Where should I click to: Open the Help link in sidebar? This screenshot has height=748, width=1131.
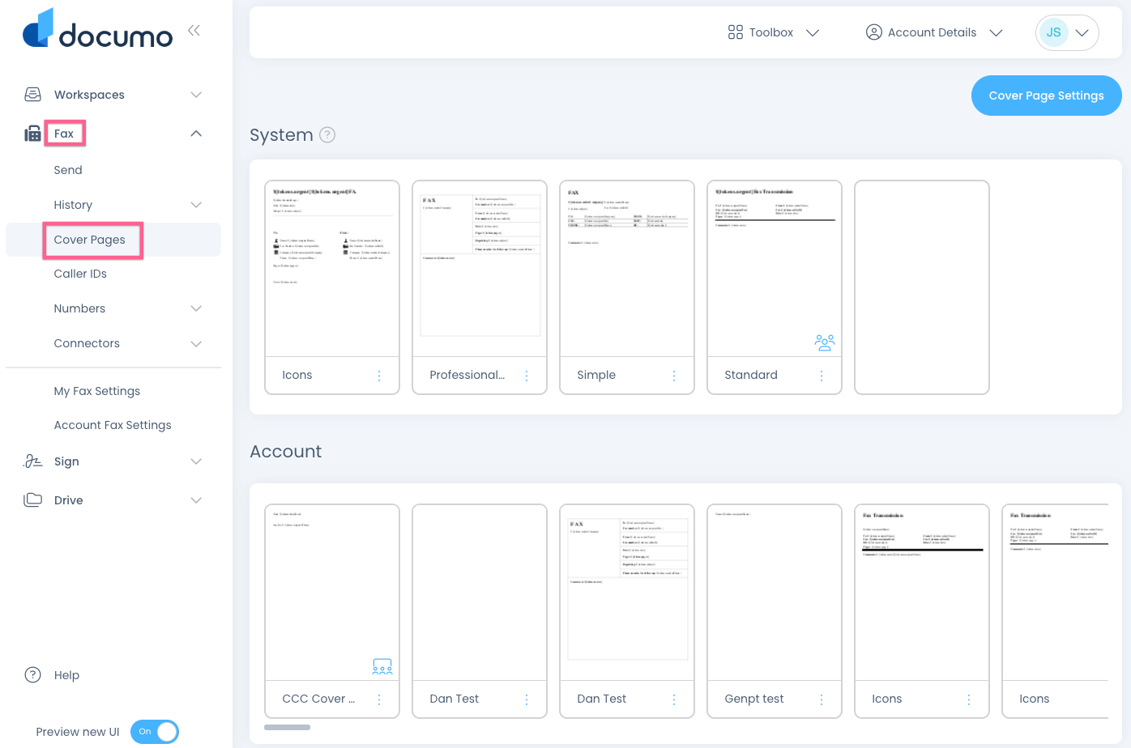pos(66,675)
